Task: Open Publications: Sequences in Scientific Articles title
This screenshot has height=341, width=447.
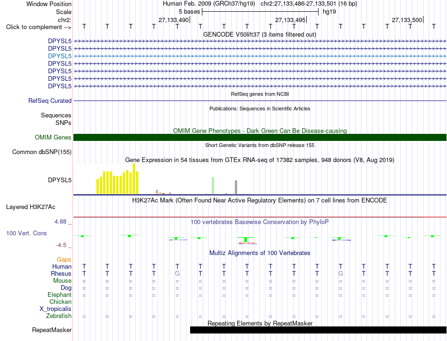Action: point(260,108)
